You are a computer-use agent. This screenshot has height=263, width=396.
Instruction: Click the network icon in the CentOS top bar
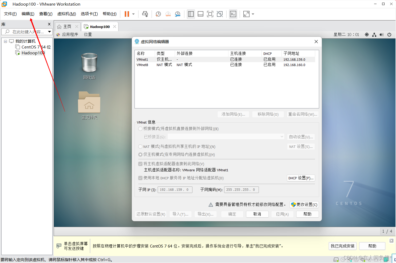[x=374, y=34]
